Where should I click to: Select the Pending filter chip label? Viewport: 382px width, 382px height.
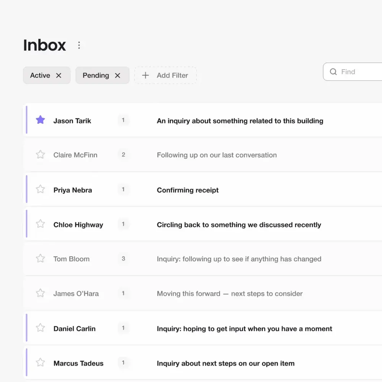coord(96,76)
